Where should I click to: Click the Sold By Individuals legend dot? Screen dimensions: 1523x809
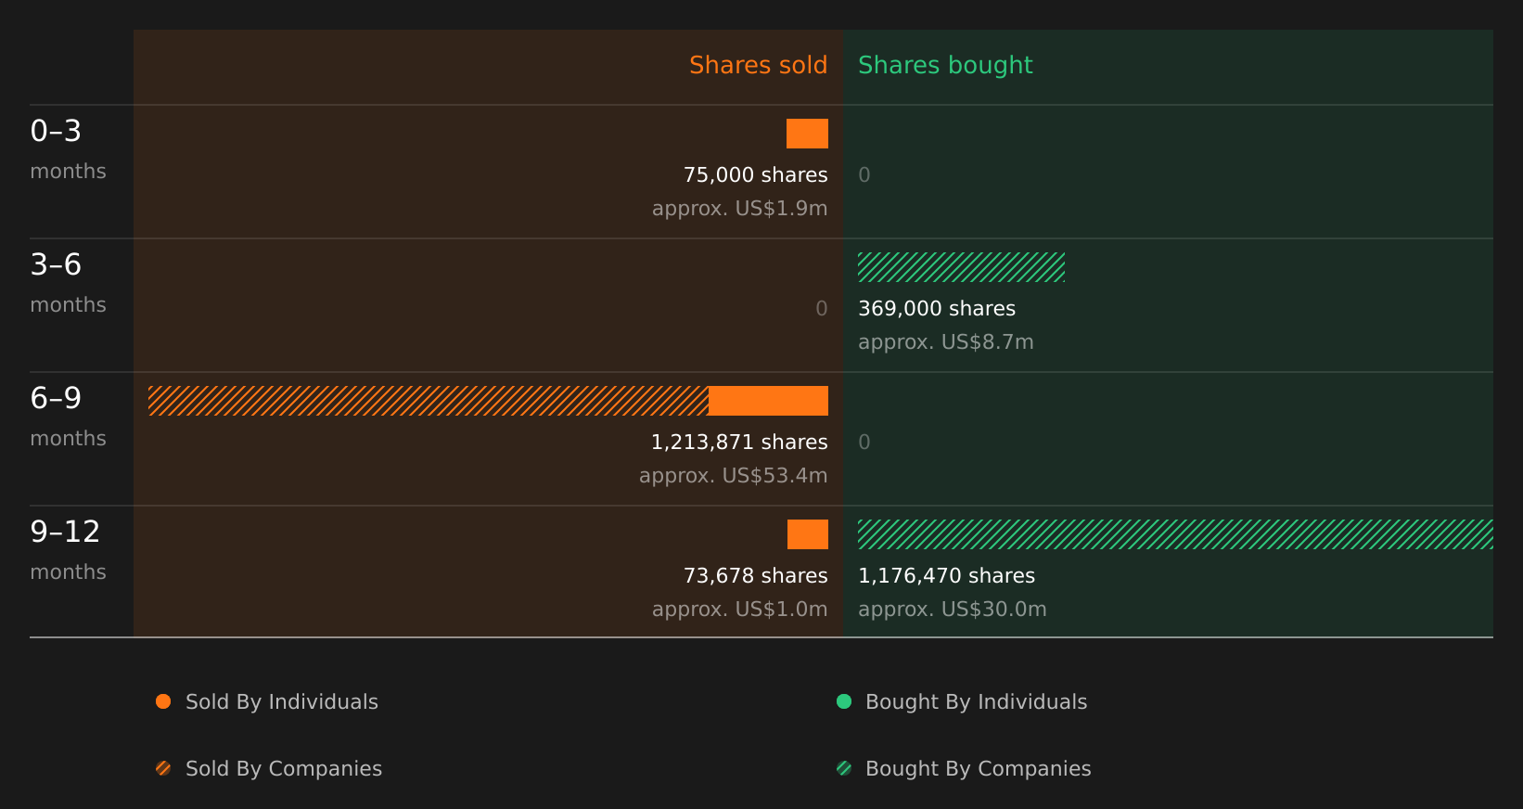163,701
